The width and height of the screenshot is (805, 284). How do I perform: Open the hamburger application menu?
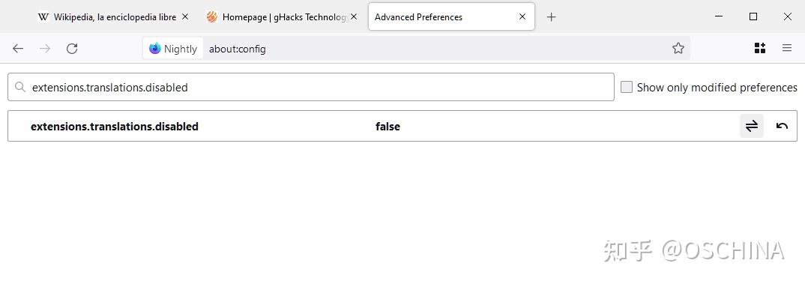point(787,48)
